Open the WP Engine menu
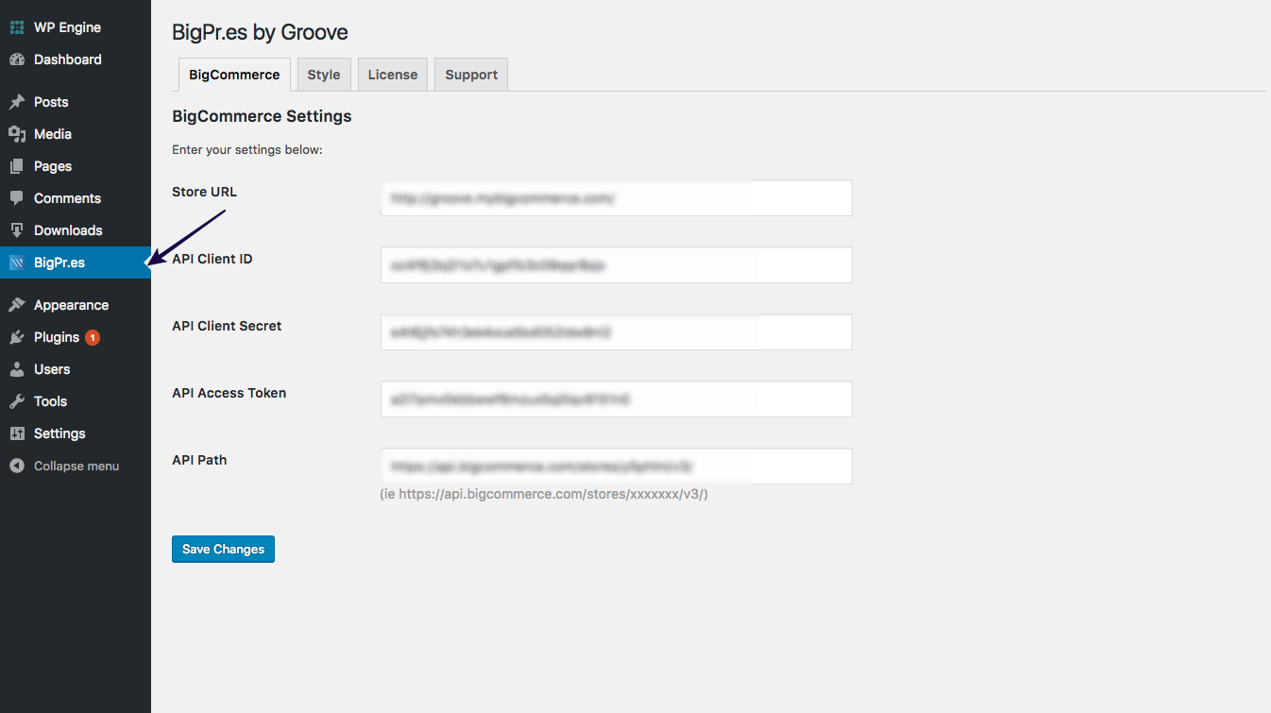 coord(76,27)
